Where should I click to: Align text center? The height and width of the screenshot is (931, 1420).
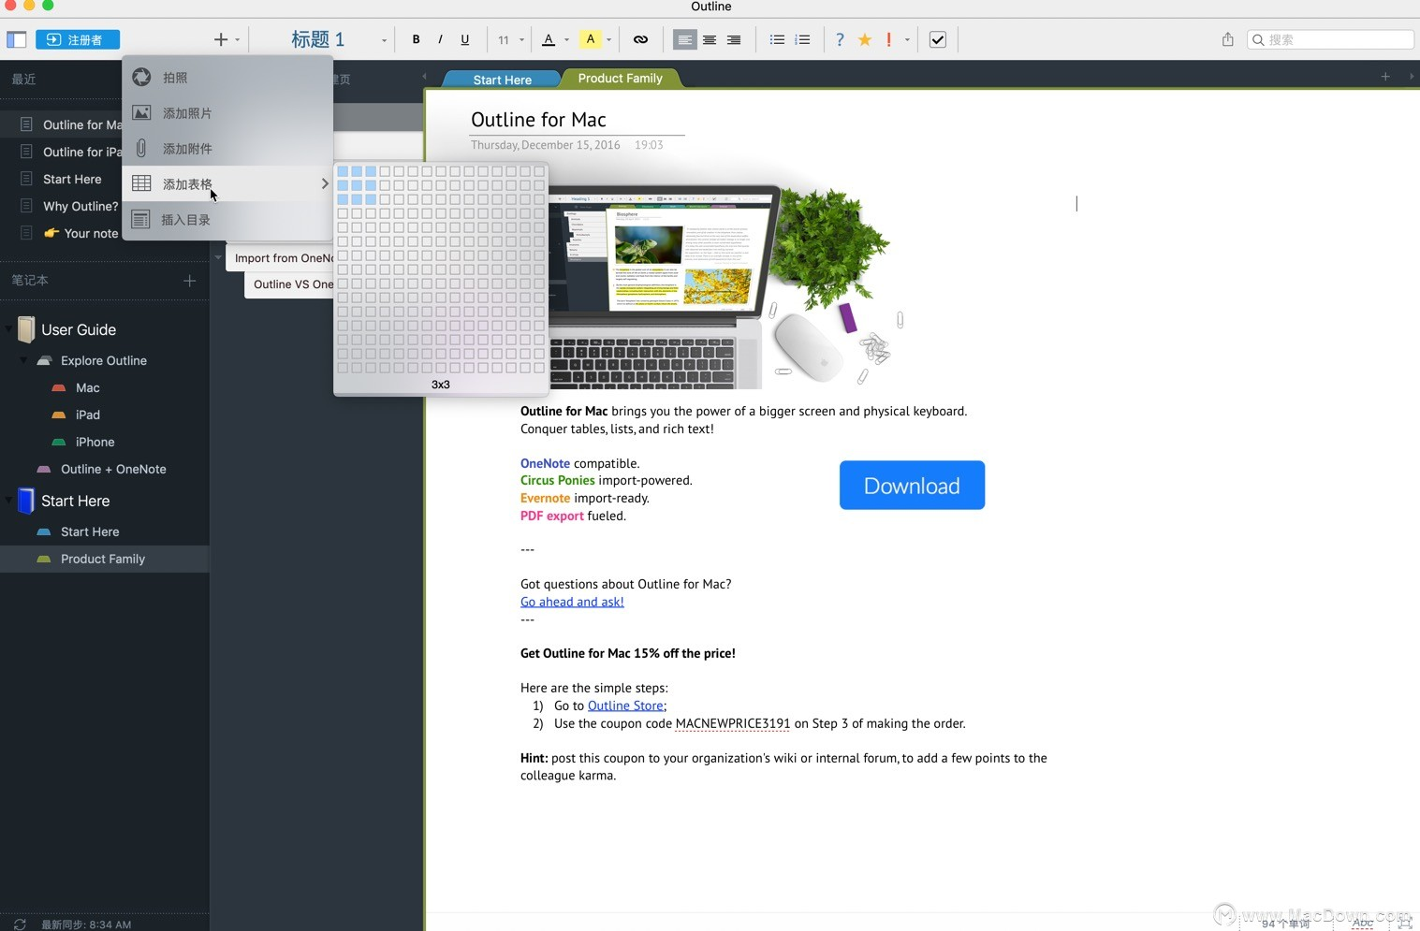coord(710,39)
